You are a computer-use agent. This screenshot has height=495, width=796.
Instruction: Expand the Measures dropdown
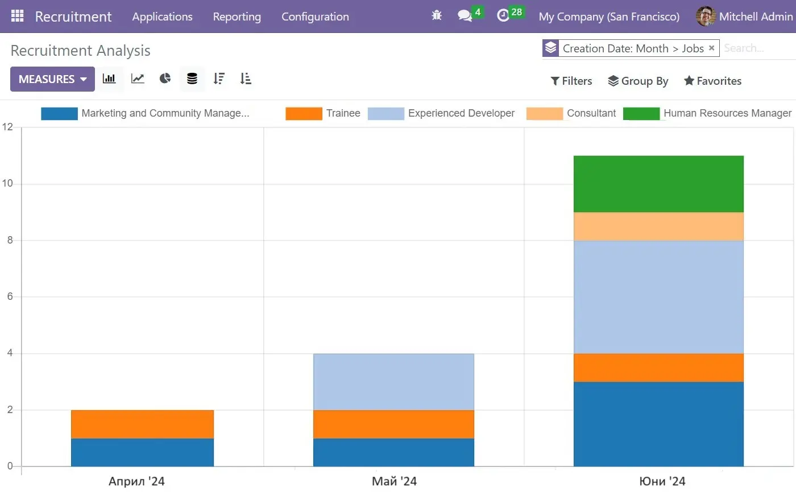[52, 79]
